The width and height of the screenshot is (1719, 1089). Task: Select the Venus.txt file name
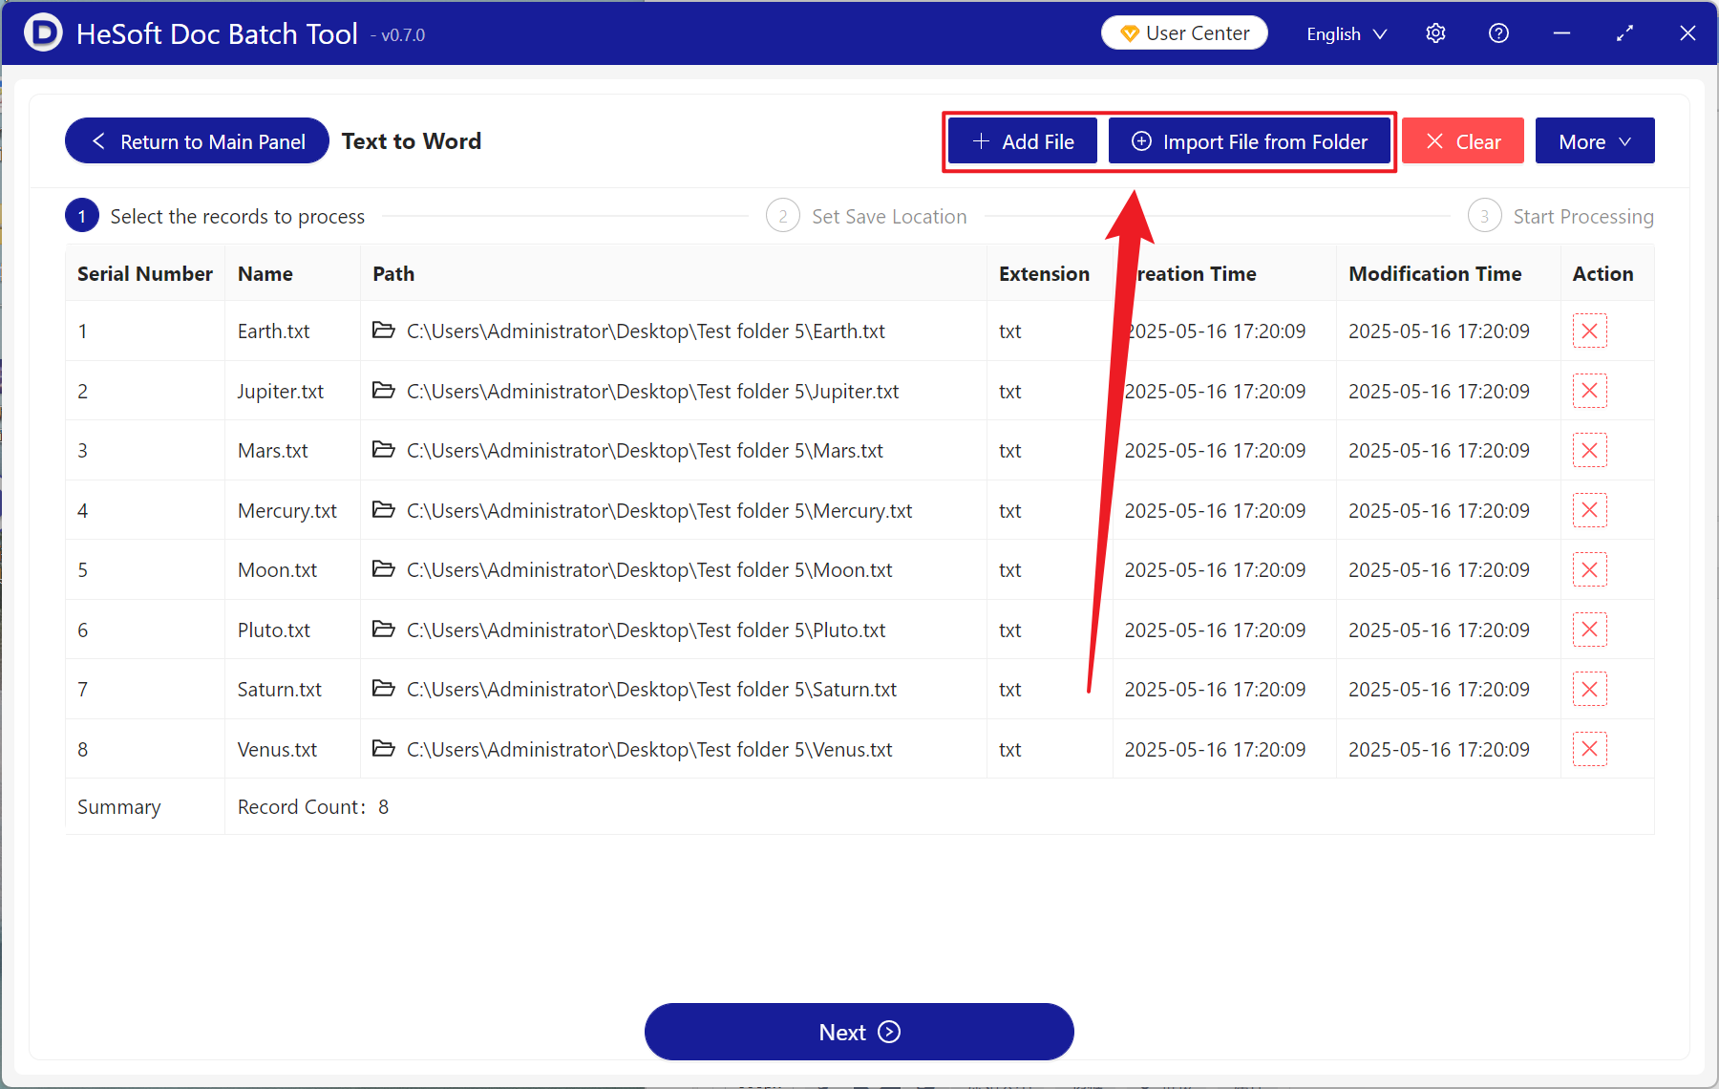tap(278, 750)
